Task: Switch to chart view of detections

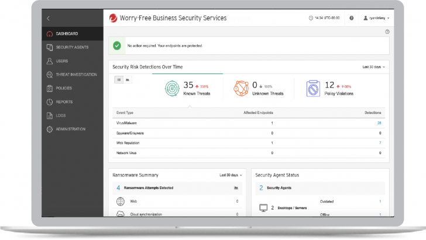Action: point(128,80)
